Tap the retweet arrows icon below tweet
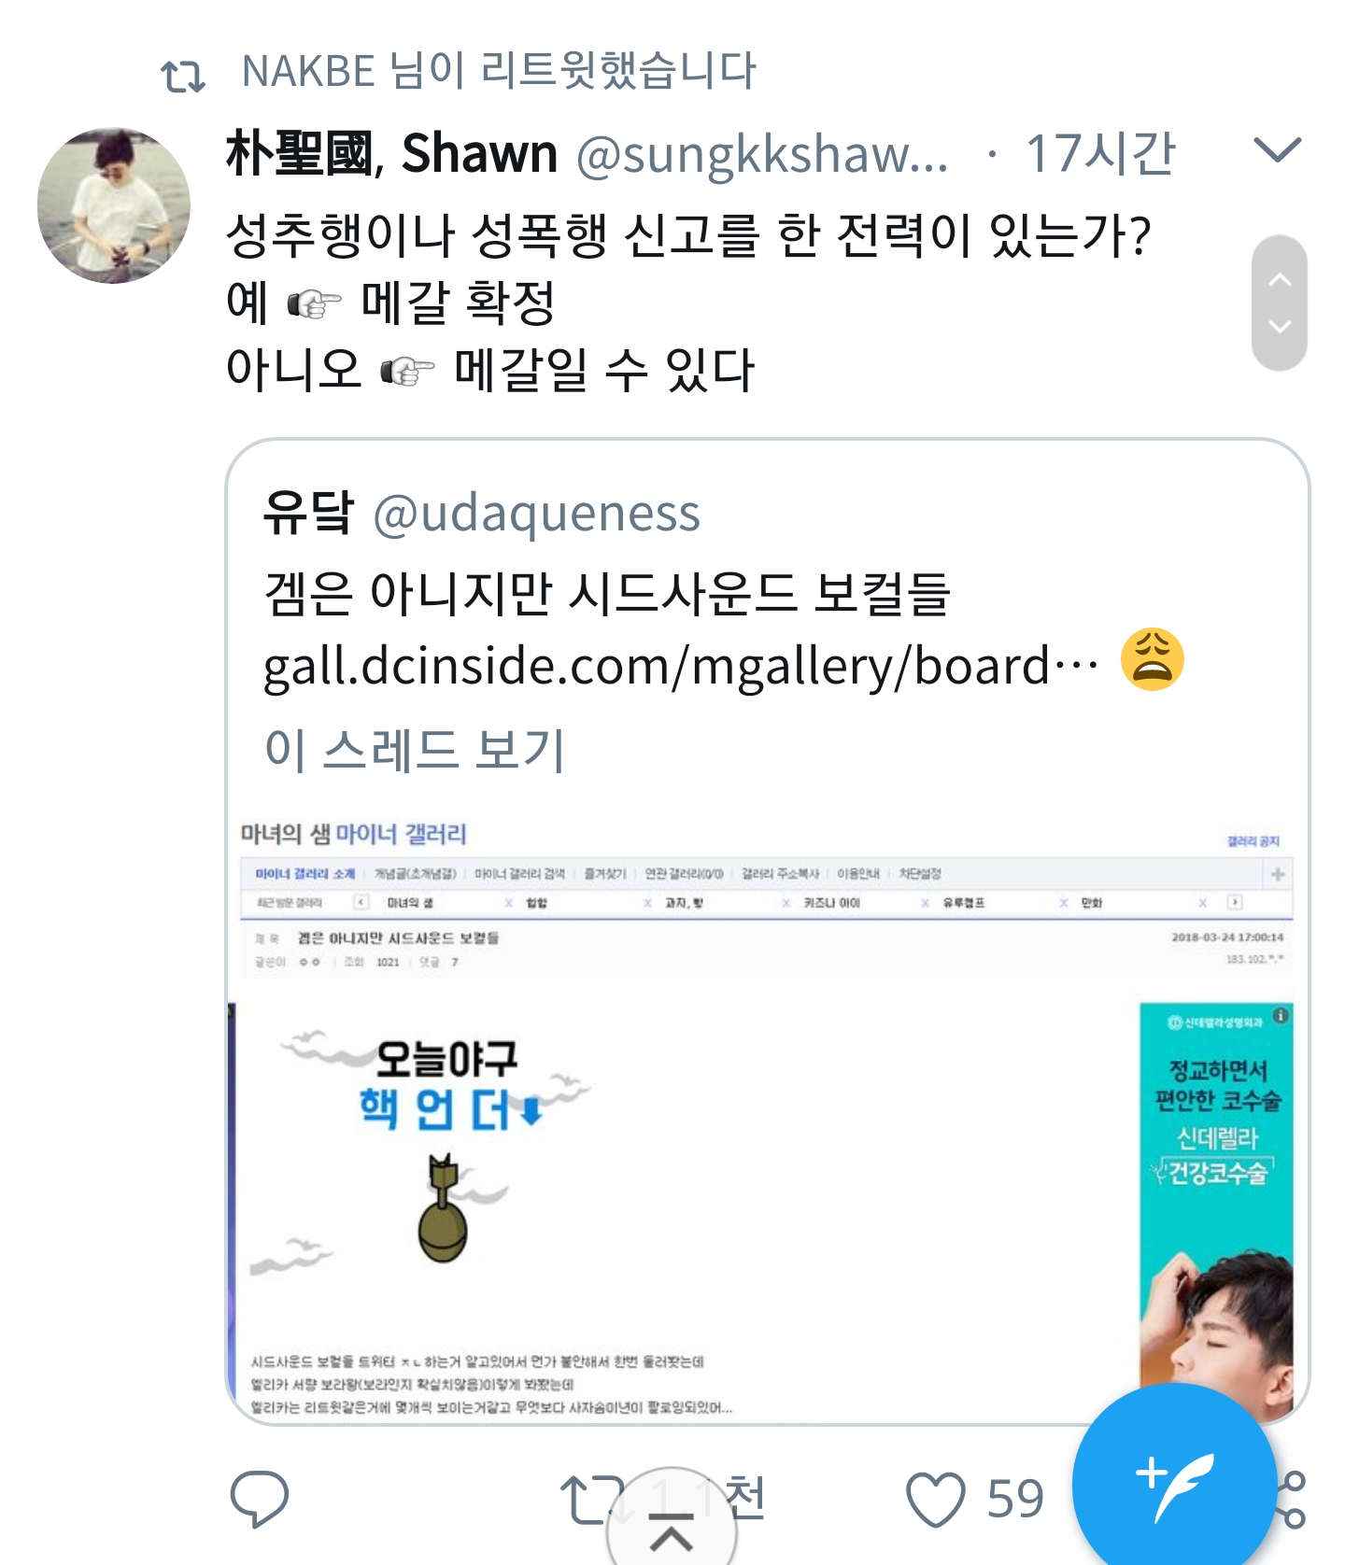The height and width of the screenshot is (1565, 1345). point(590,1498)
